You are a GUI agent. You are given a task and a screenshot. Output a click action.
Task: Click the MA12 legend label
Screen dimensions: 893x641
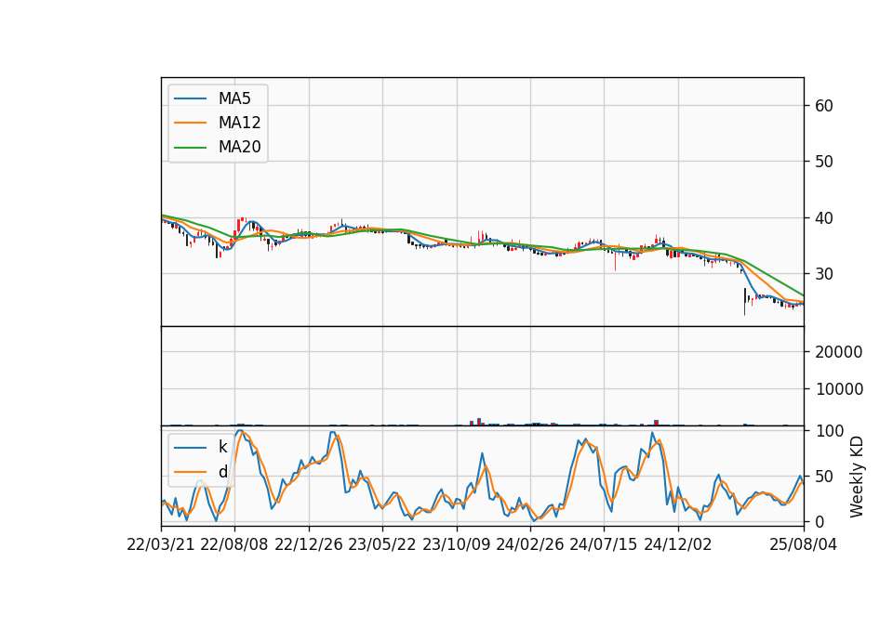click(239, 123)
